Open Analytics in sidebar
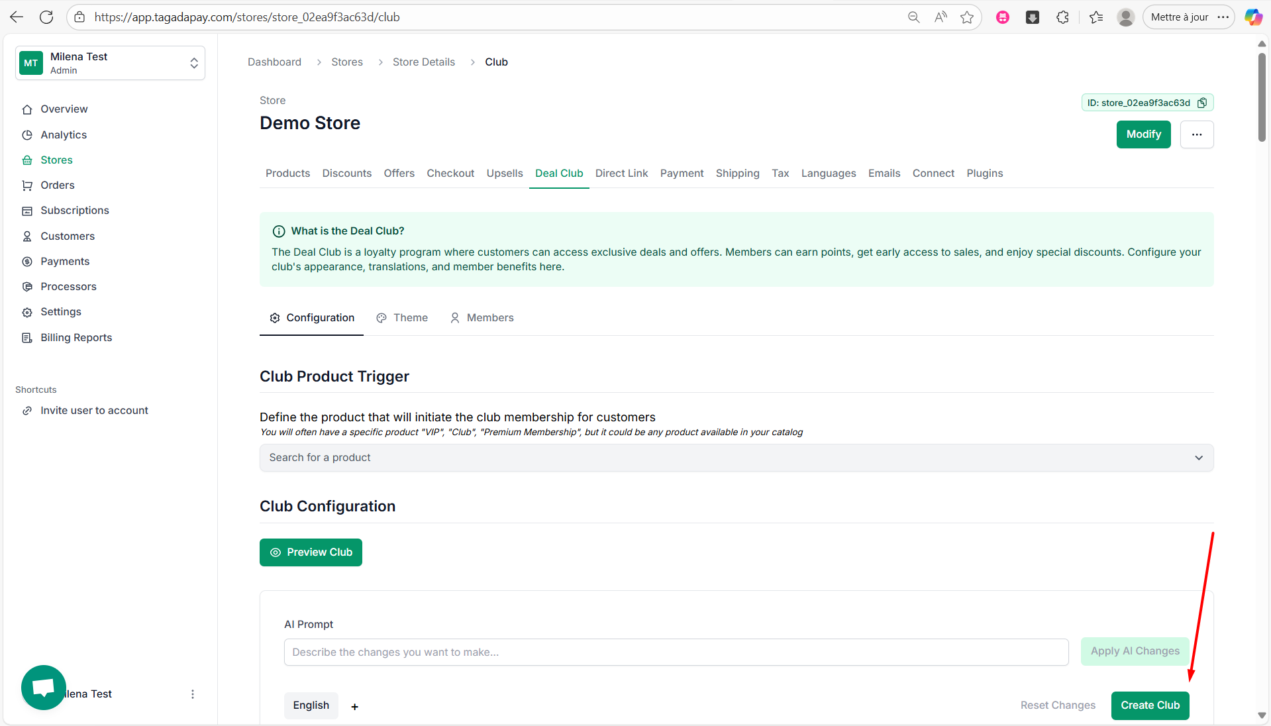The height and width of the screenshot is (726, 1271). pyautogui.click(x=64, y=134)
